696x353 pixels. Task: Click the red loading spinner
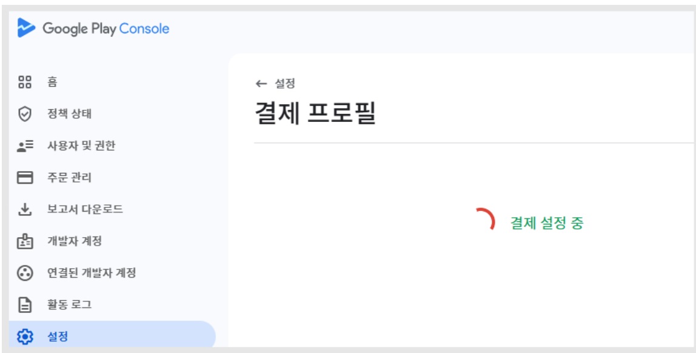(x=486, y=219)
